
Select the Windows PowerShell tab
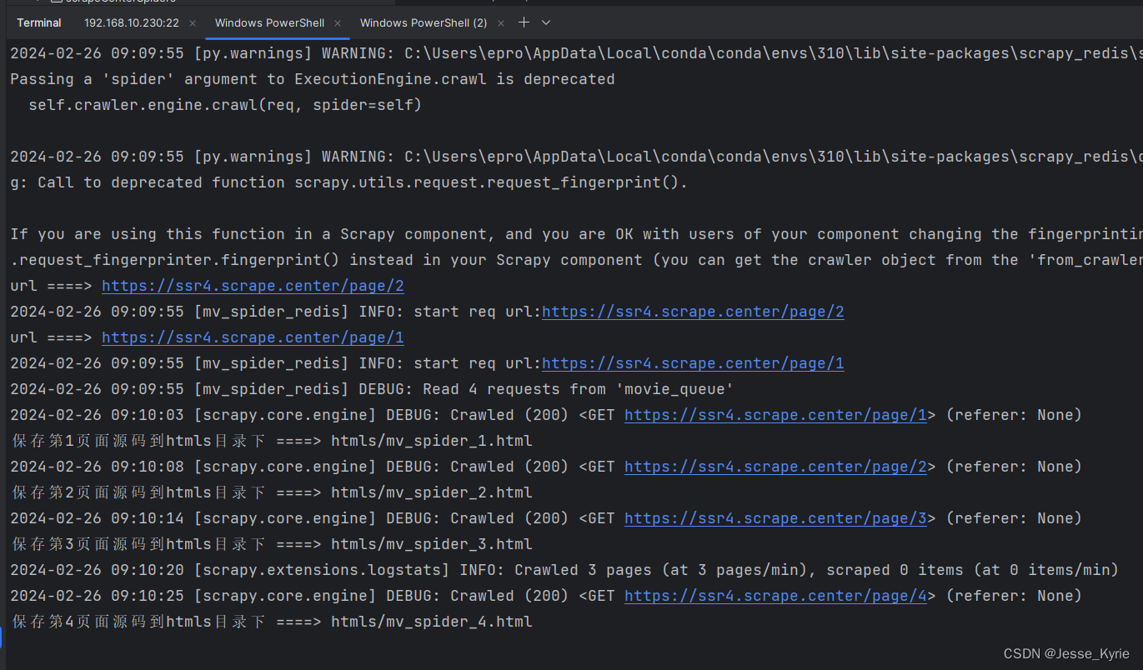[269, 22]
